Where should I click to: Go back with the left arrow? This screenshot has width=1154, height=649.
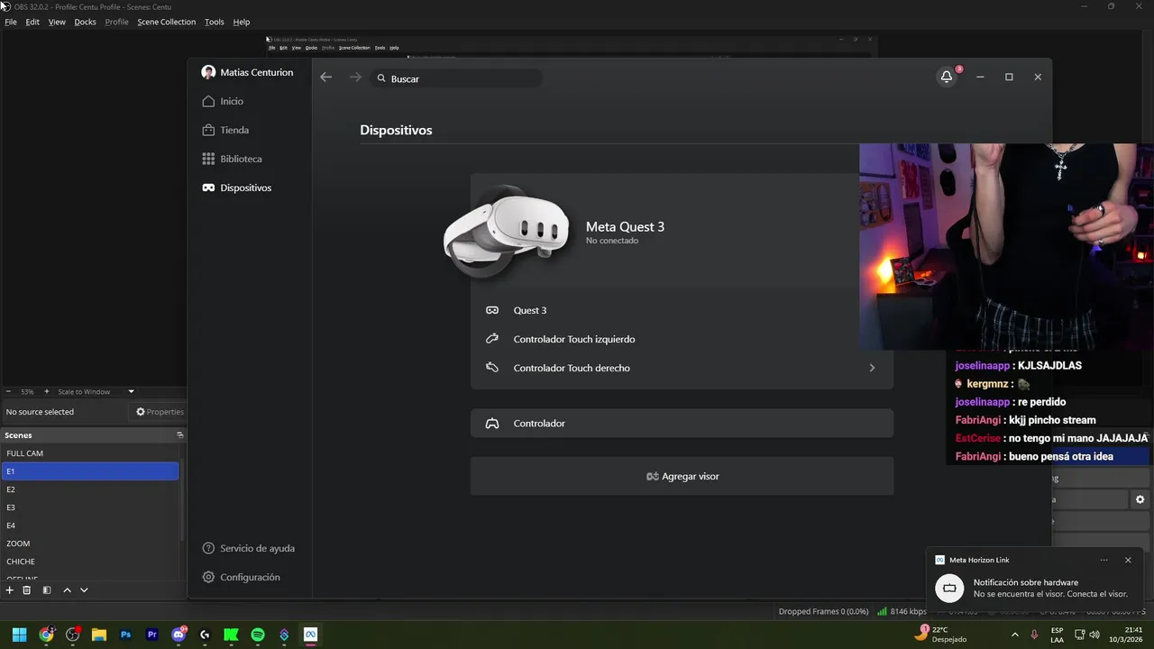(326, 78)
